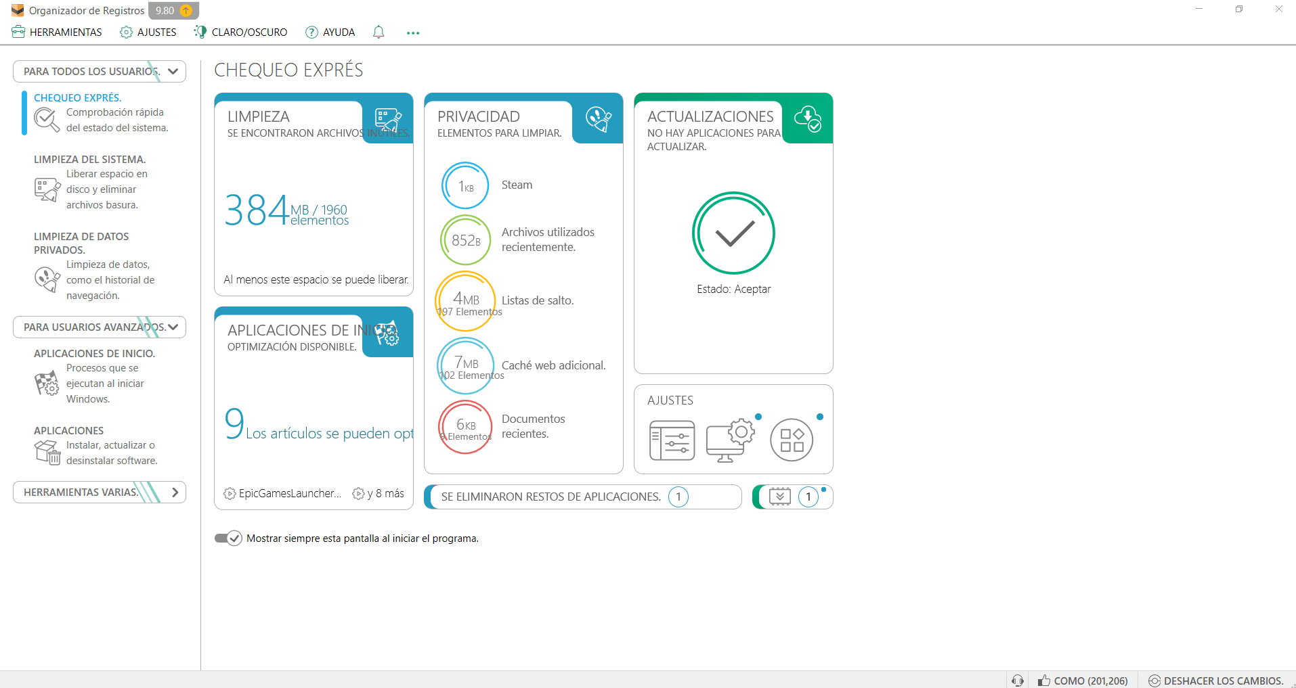
Task: Click EpicGamesLauncher startup entry
Action: (x=282, y=493)
